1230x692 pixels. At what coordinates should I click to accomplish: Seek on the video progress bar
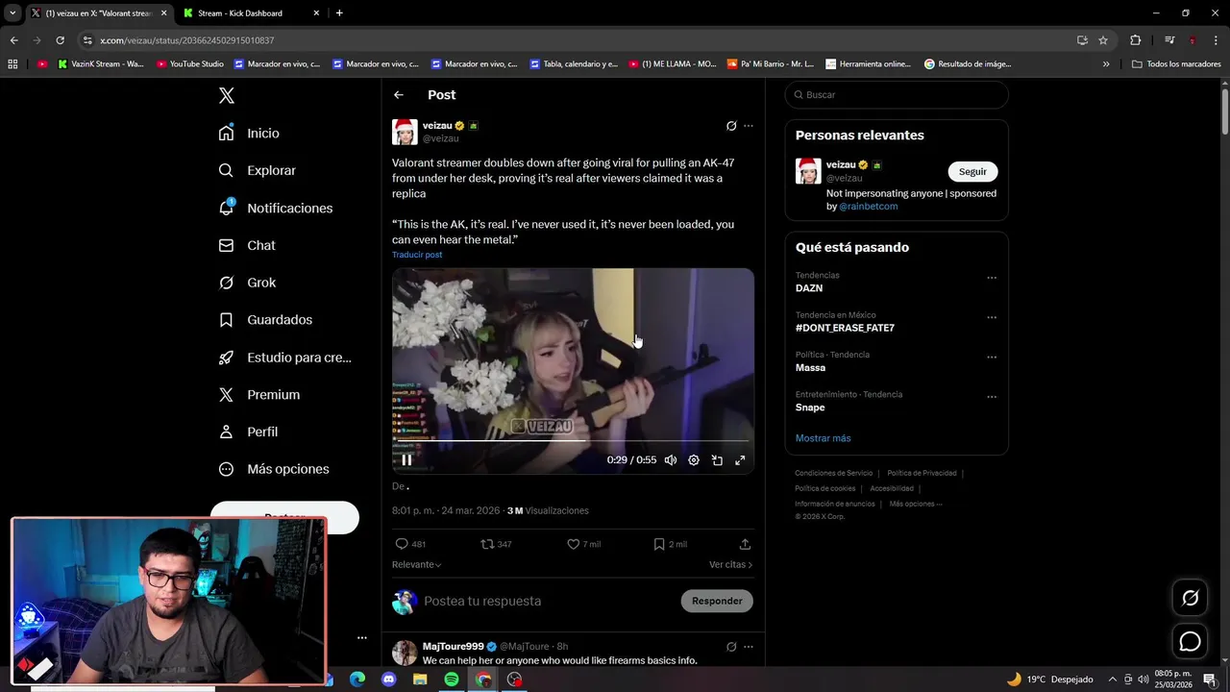[573, 441]
